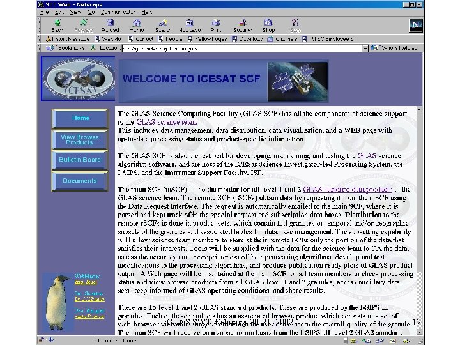Open the Edit menu

pyautogui.click(x=59, y=12)
